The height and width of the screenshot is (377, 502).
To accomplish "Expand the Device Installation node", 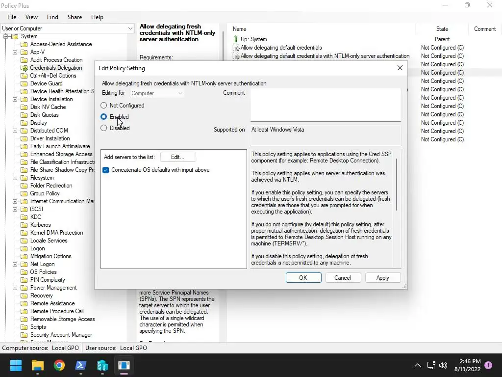I will click(15, 99).
